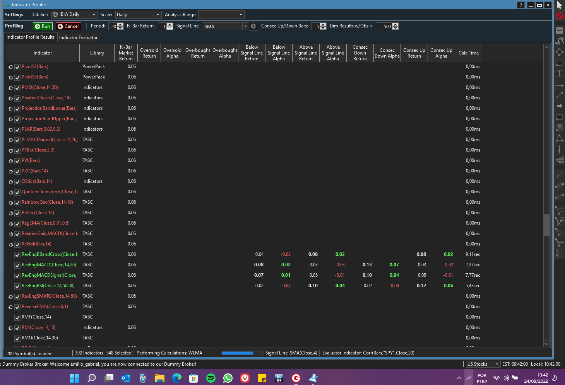The width and height of the screenshot is (565, 385).
Task: Click the vertical scrollbar thumb in results list
Action: (546, 225)
